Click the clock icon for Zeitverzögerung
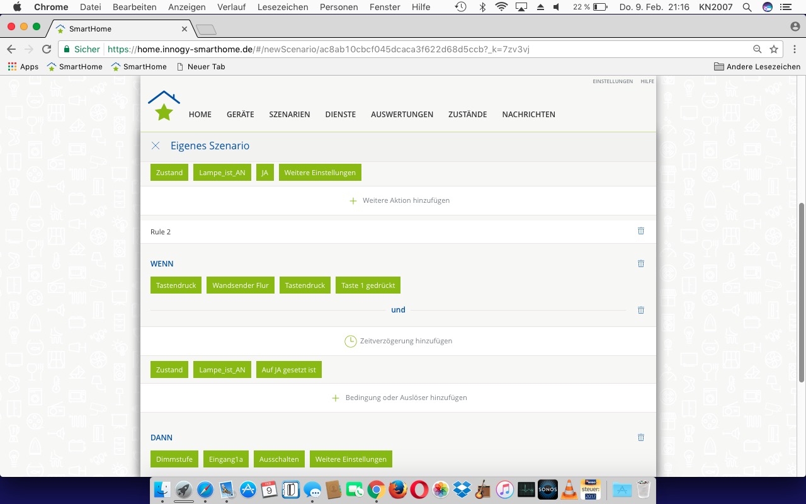Viewport: 806px width, 504px height. pos(350,341)
